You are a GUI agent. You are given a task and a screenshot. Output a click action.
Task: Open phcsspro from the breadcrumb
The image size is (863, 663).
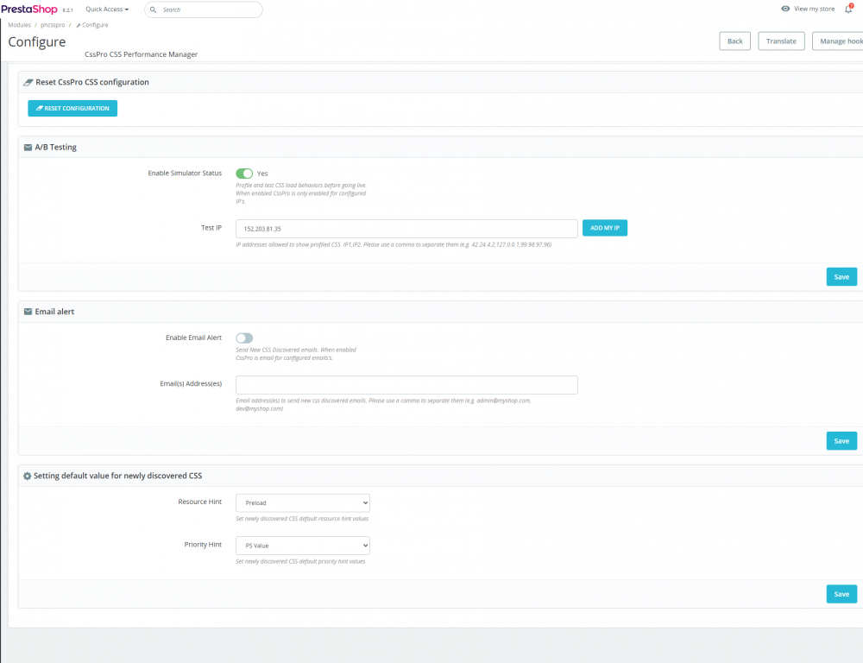[x=52, y=24]
